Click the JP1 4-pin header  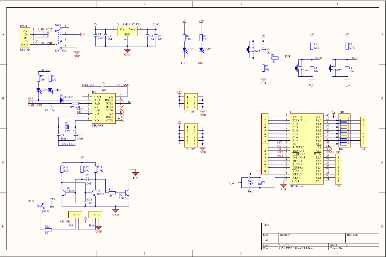187,102
